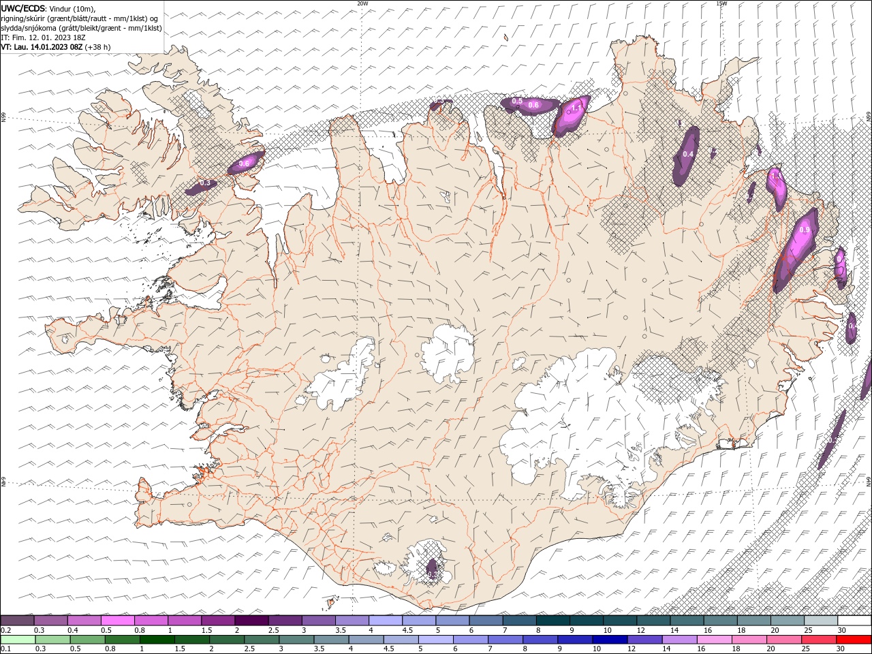
Task: Select the lavender 14 swatch in the lower legend
Action: pyautogui.click(x=680, y=640)
